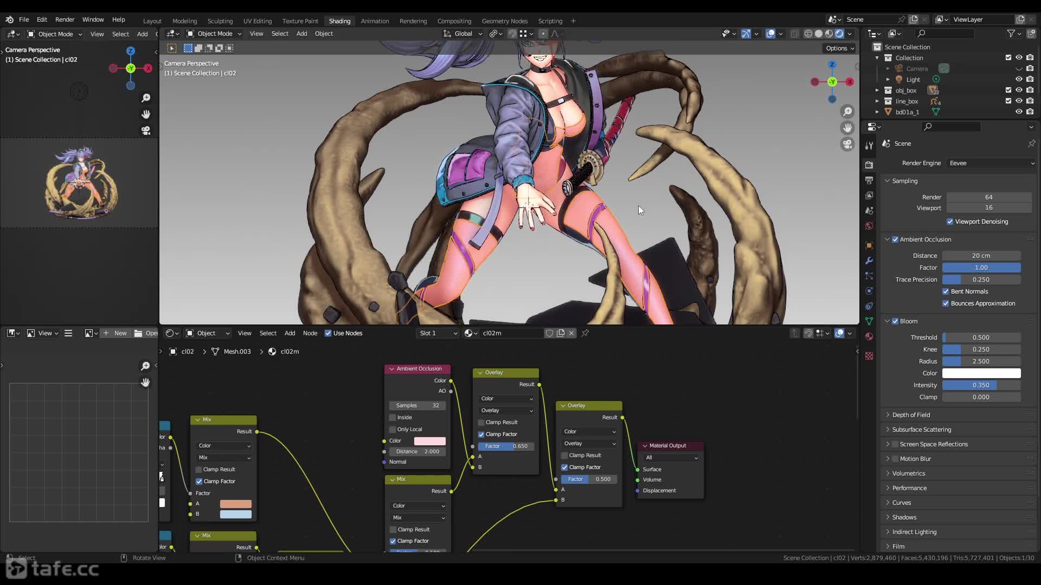This screenshot has height=585, width=1041.
Task: Click the Blender logo menu
Action: click(10, 19)
